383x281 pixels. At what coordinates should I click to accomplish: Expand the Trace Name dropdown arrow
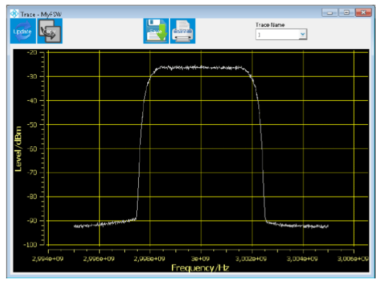coord(302,35)
